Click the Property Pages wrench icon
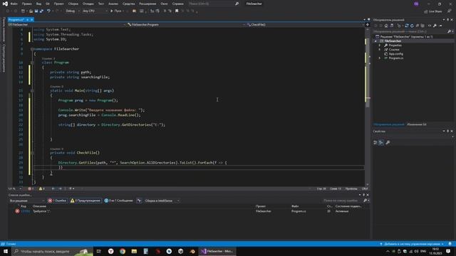Viewport: 456px width, 256px height. (388, 142)
